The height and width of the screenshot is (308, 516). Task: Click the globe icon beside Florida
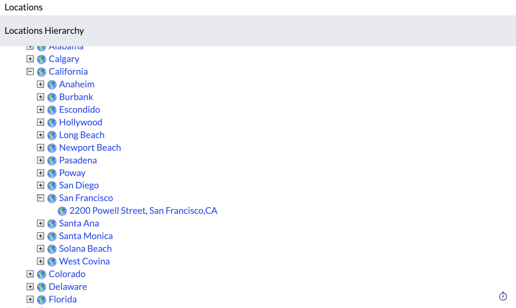click(x=42, y=300)
